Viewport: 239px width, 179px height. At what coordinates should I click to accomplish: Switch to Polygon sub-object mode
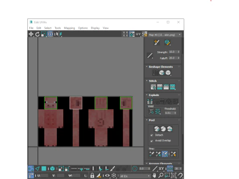pos(44,169)
